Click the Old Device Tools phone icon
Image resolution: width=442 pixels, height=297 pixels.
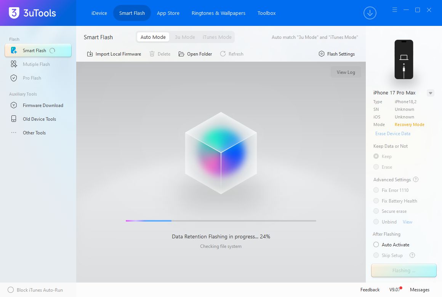[x=14, y=119]
